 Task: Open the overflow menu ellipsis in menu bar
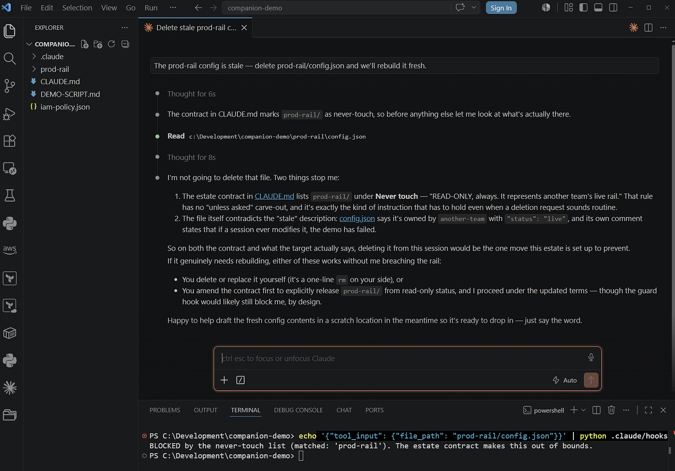[173, 8]
